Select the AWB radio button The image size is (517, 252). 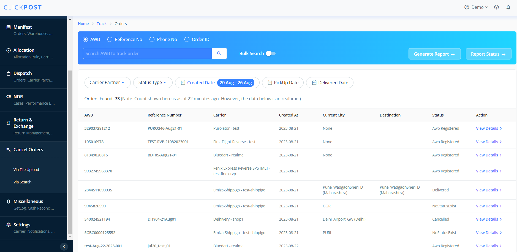85,39
